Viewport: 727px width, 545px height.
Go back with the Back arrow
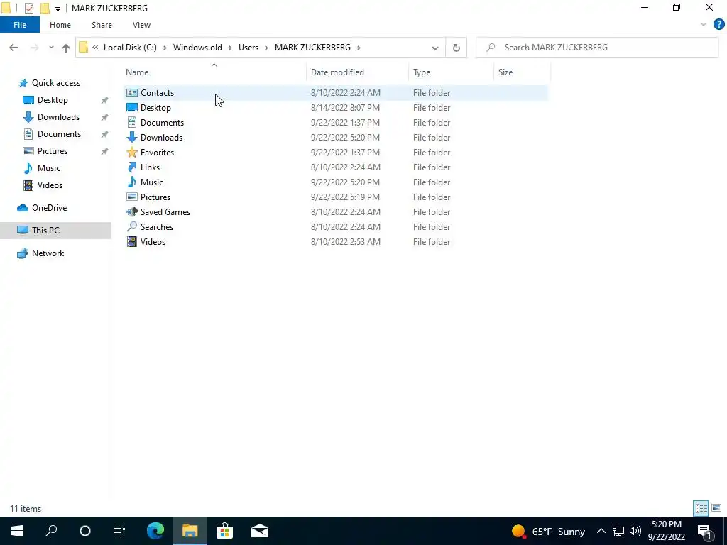point(13,48)
